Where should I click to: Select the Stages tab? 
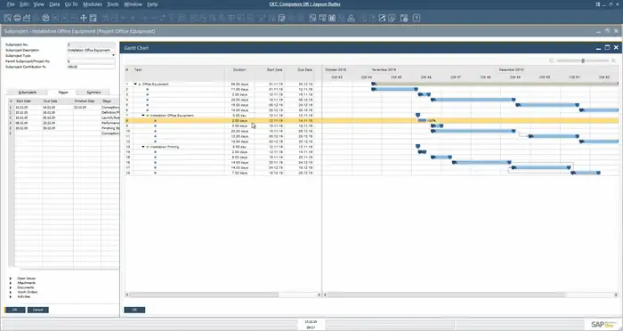(x=63, y=93)
